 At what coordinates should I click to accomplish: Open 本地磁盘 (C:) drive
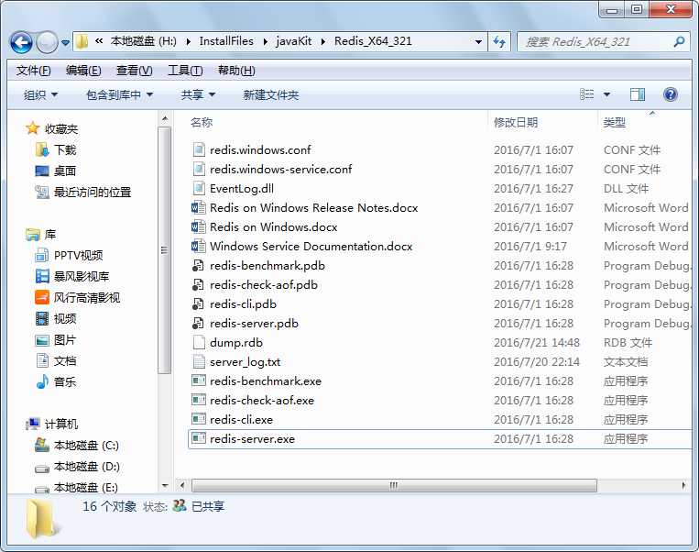pyautogui.click(x=77, y=446)
